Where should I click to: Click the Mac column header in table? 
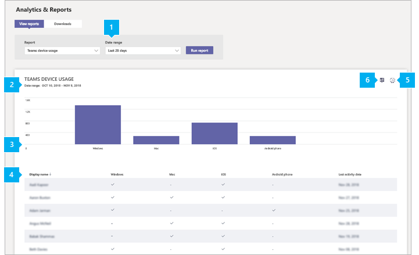172,174
